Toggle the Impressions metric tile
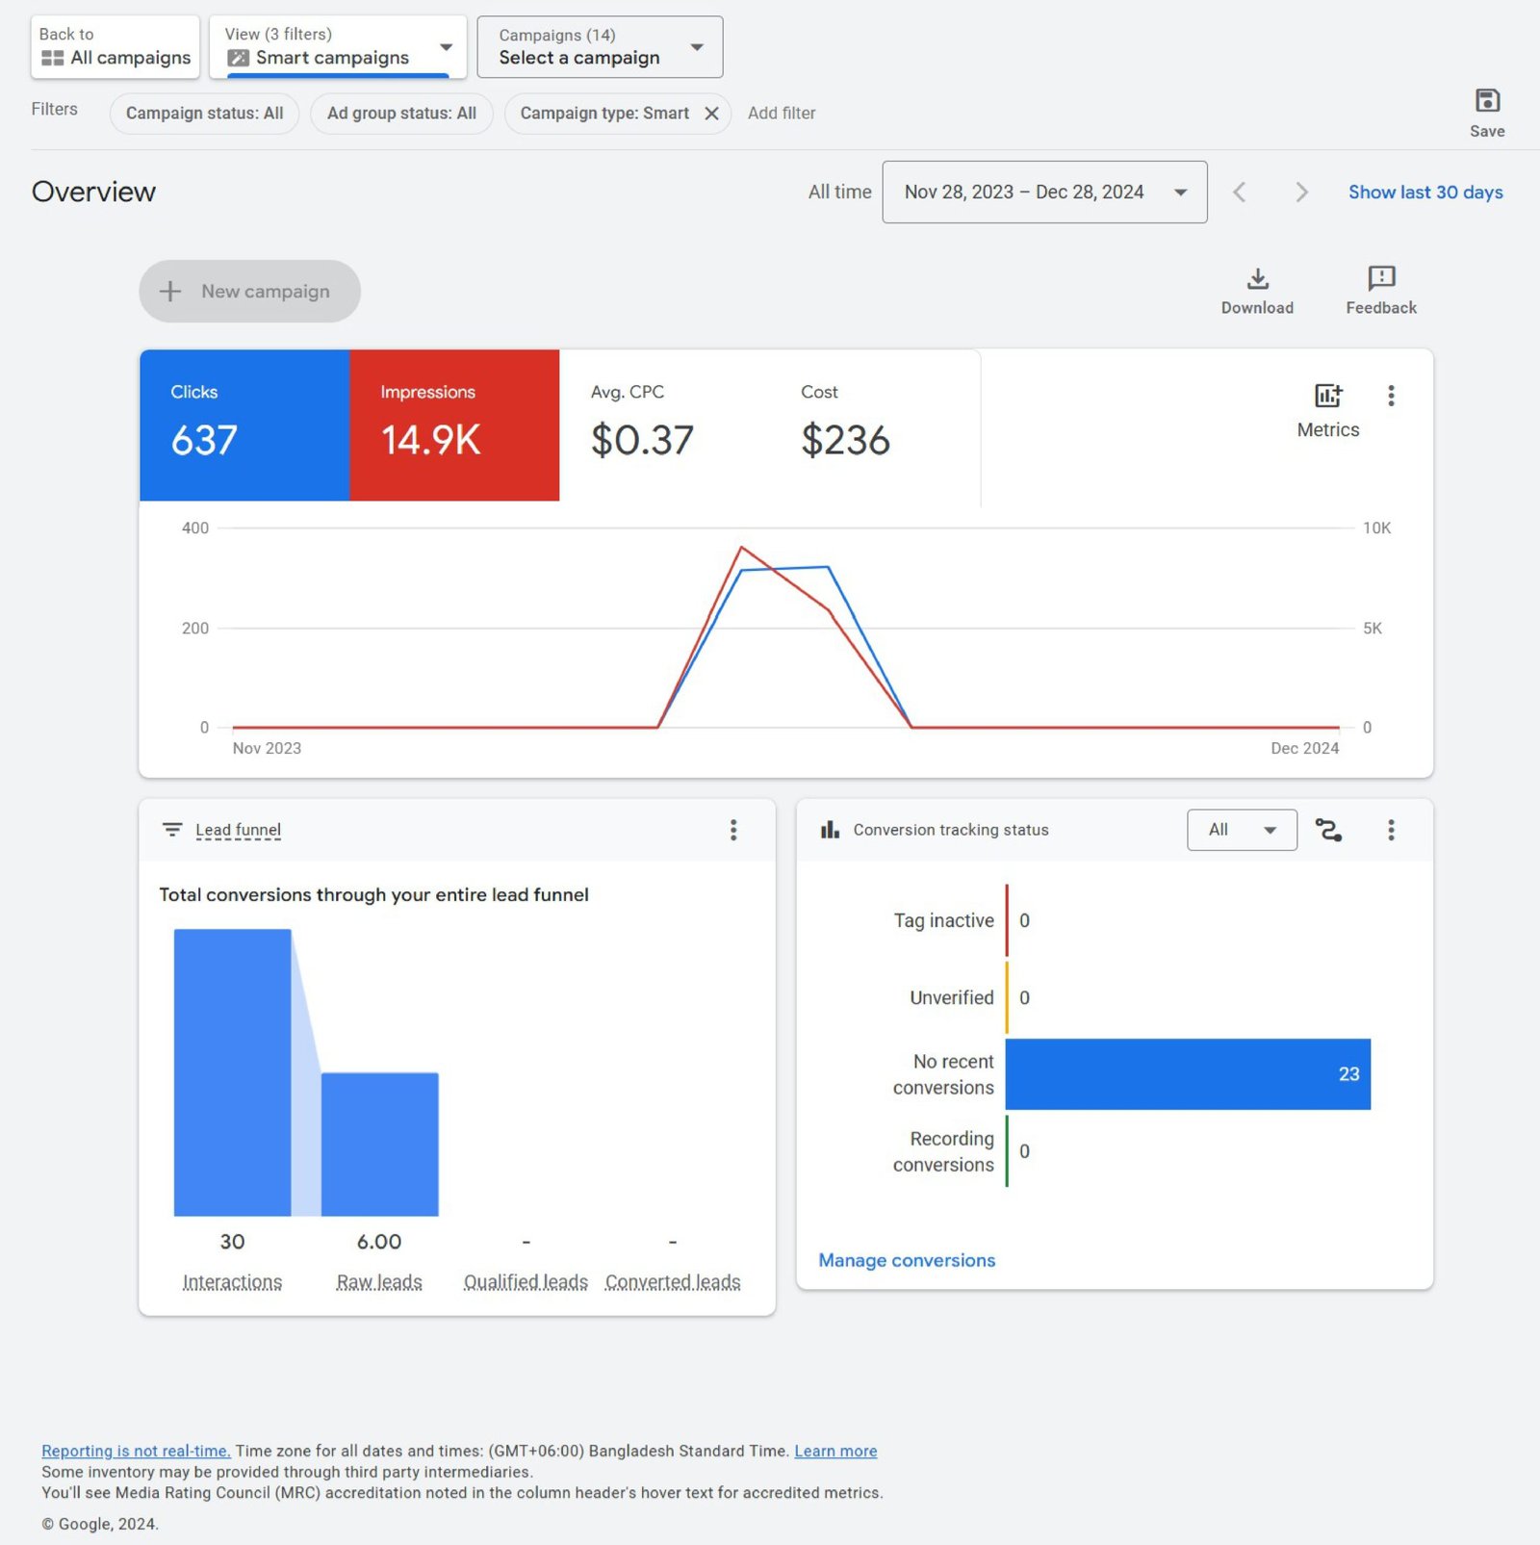1540x1545 pixels. 453,425
